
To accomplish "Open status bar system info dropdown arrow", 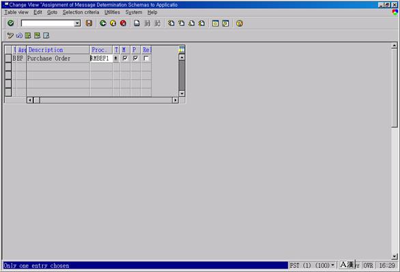I will coord(332,265).
